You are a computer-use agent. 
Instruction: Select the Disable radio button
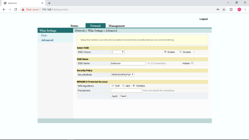pyautogui.click(x=181, y=52)
